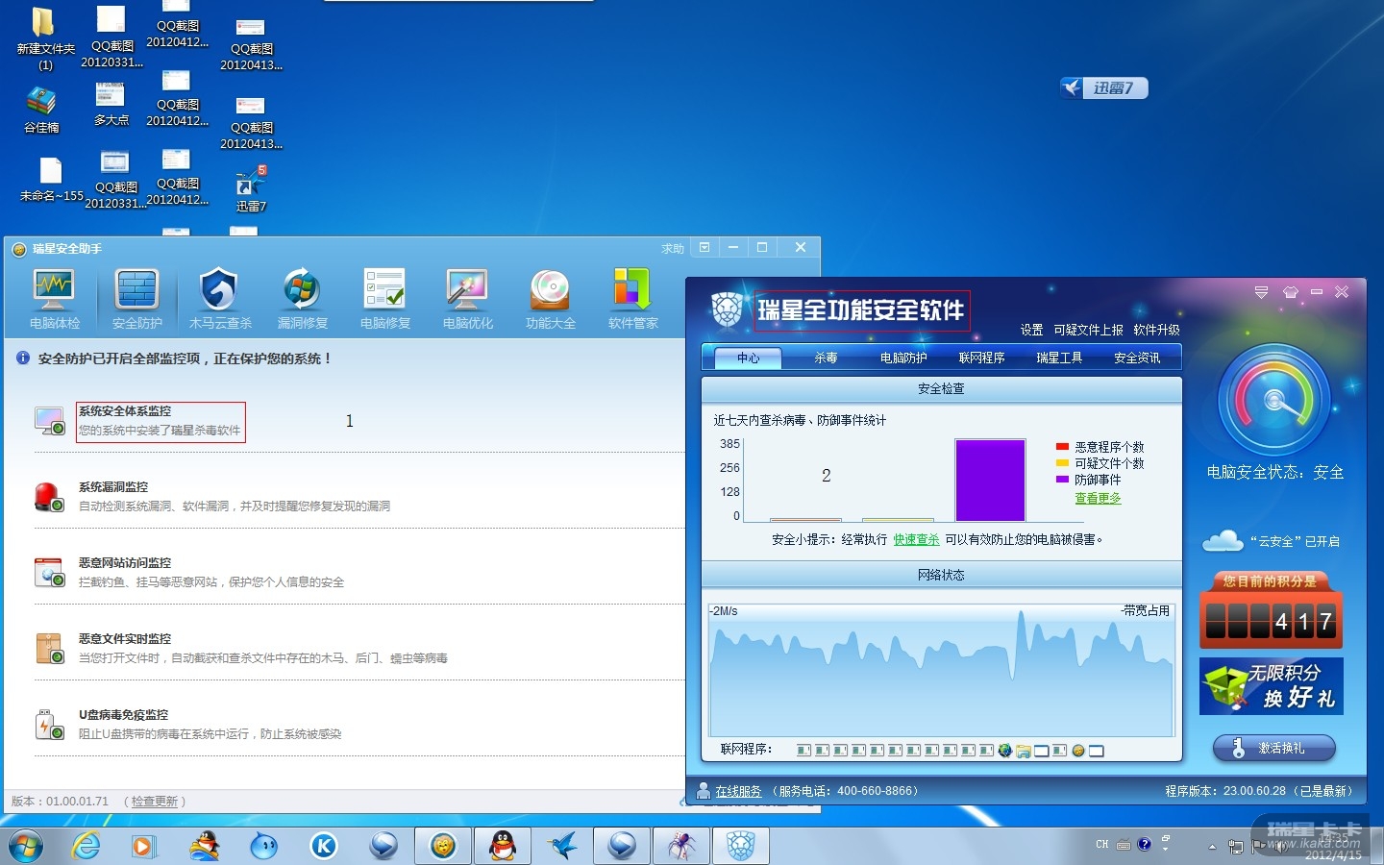This screenshot has height=865, width=1384.
Task: Launch 木马云查杀 from the assistant toolbar
Action: point(219,299)
